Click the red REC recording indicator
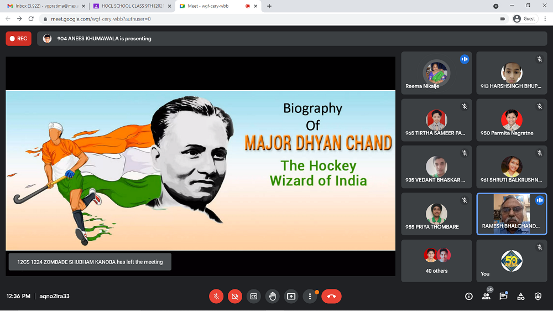This screenshot has width=553, height=311. pyautogui.click(x=18, y=39)
